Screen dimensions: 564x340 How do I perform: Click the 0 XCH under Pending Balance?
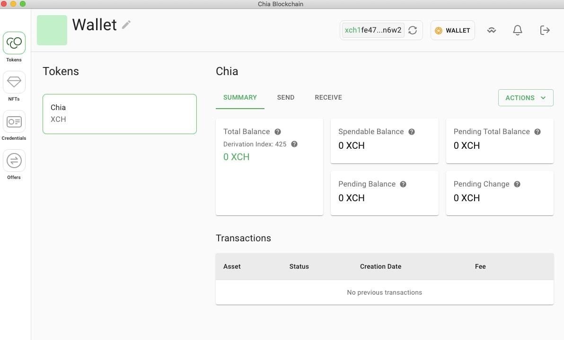(352, 198)
